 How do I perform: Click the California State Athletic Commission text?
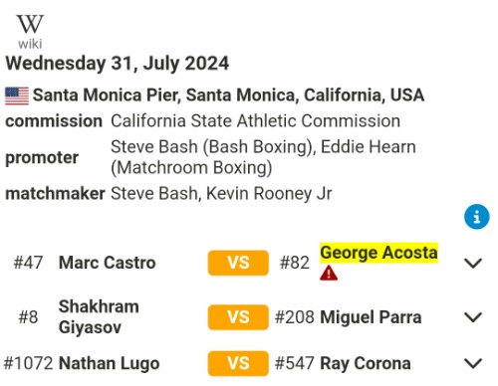click(x=255, y=121)
